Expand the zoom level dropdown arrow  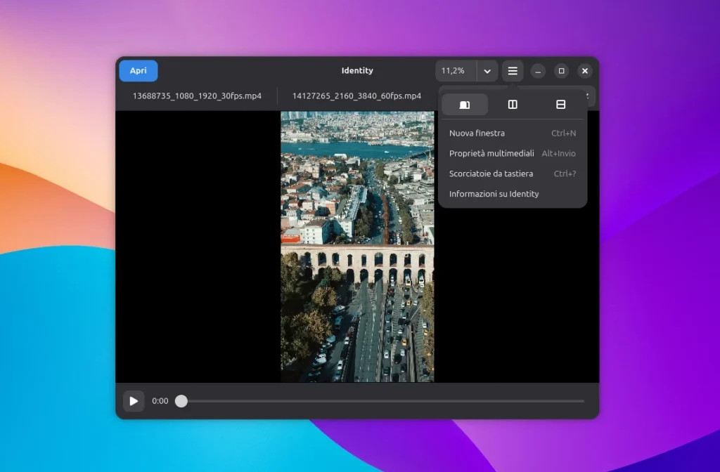487,71
